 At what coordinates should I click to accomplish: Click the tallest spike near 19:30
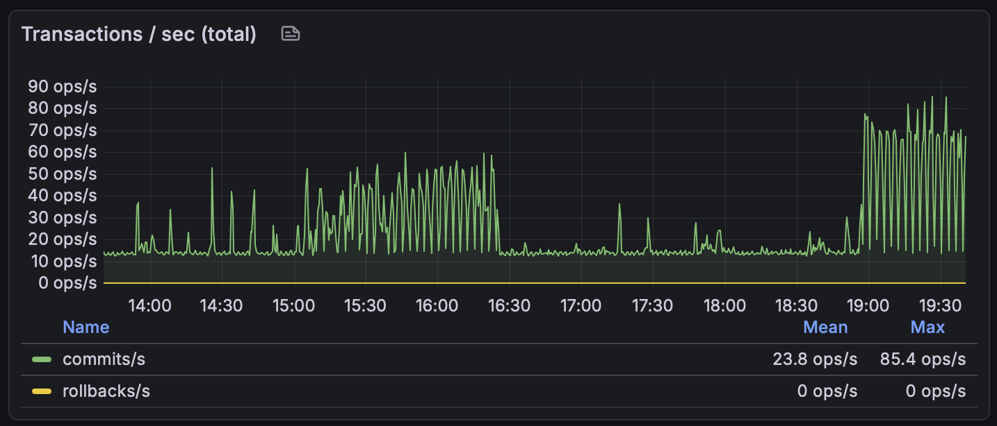932,99
